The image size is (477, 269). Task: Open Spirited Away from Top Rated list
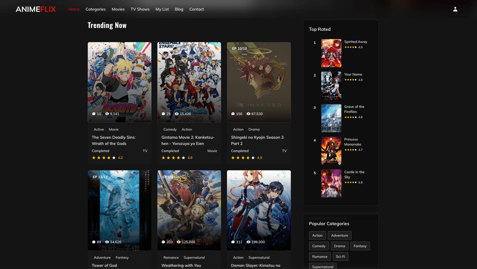[355, 42]
